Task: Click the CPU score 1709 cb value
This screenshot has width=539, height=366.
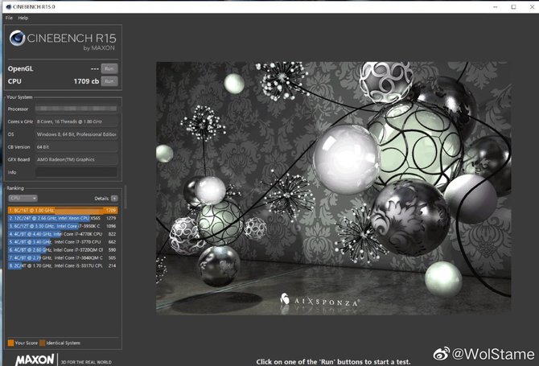Action: [x=86, y=81]
